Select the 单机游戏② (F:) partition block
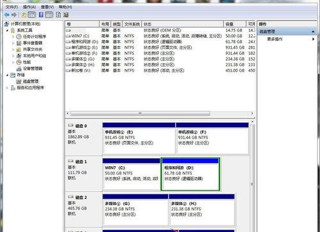 coord(212,138)
